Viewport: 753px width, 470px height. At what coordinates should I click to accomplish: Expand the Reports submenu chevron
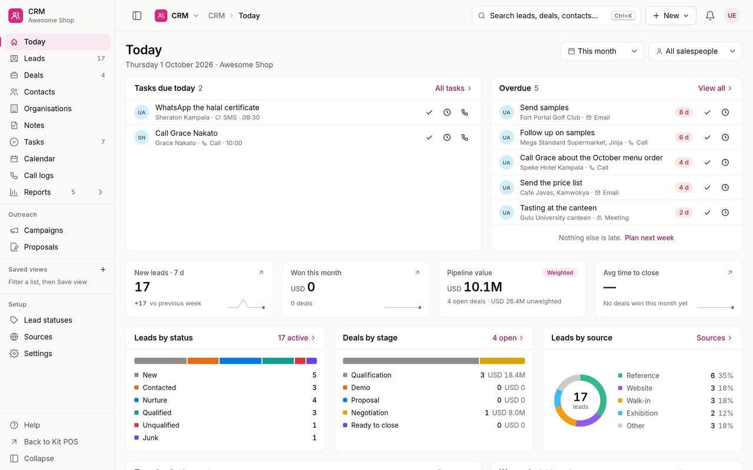pyautogui.click(x=100, y=192)
